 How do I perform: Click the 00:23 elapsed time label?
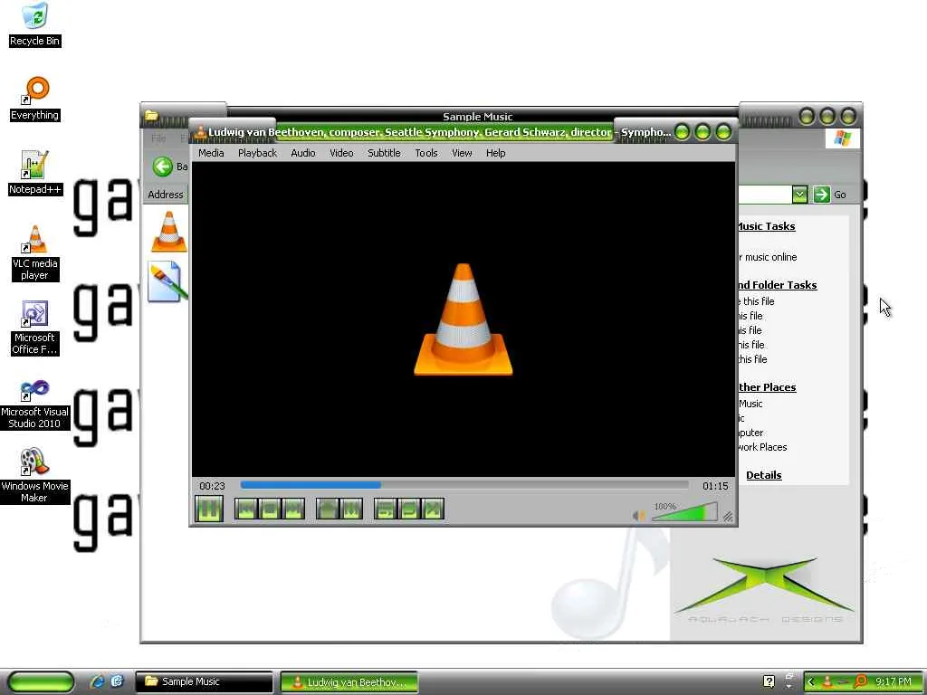click(212, 486)
